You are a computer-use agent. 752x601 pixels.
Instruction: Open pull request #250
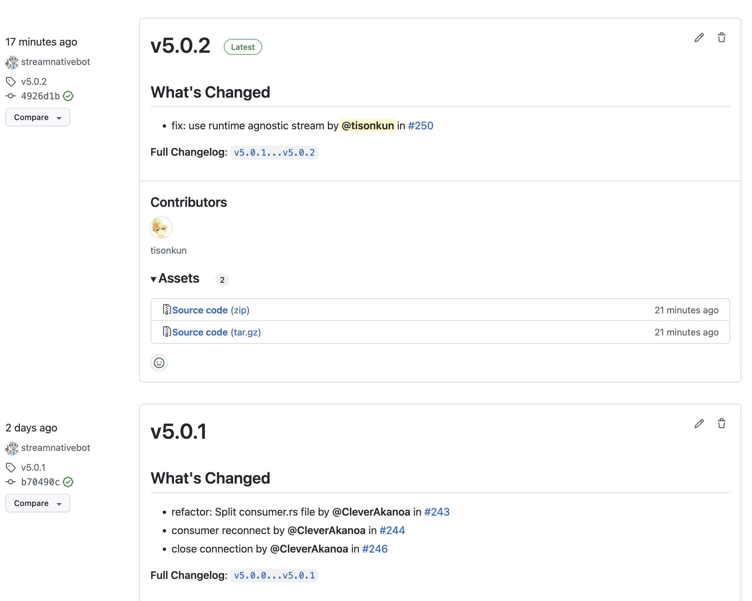pyautogui.click(x=420, y=126)
